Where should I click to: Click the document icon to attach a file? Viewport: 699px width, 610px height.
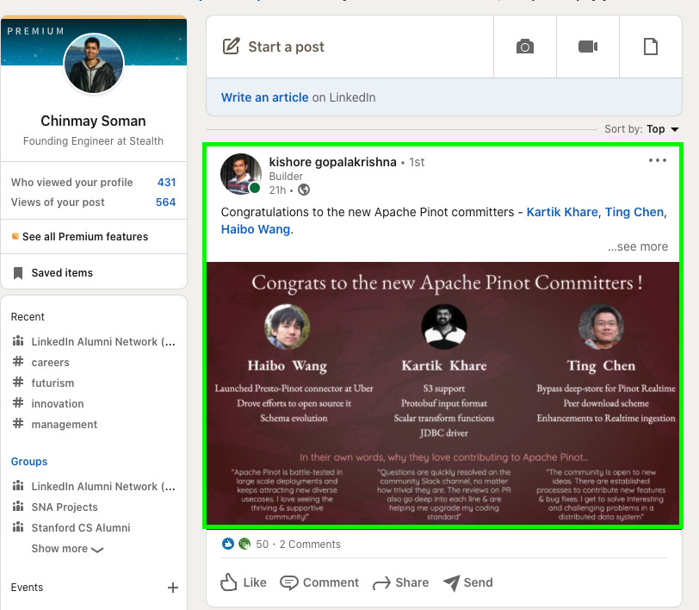pyautogui.click(x=651, y=47)
